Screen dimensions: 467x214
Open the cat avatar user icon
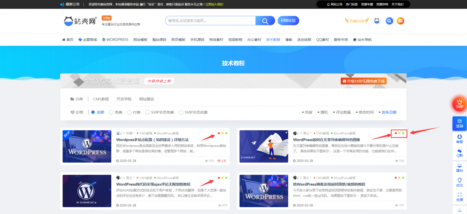coord(377,21)
